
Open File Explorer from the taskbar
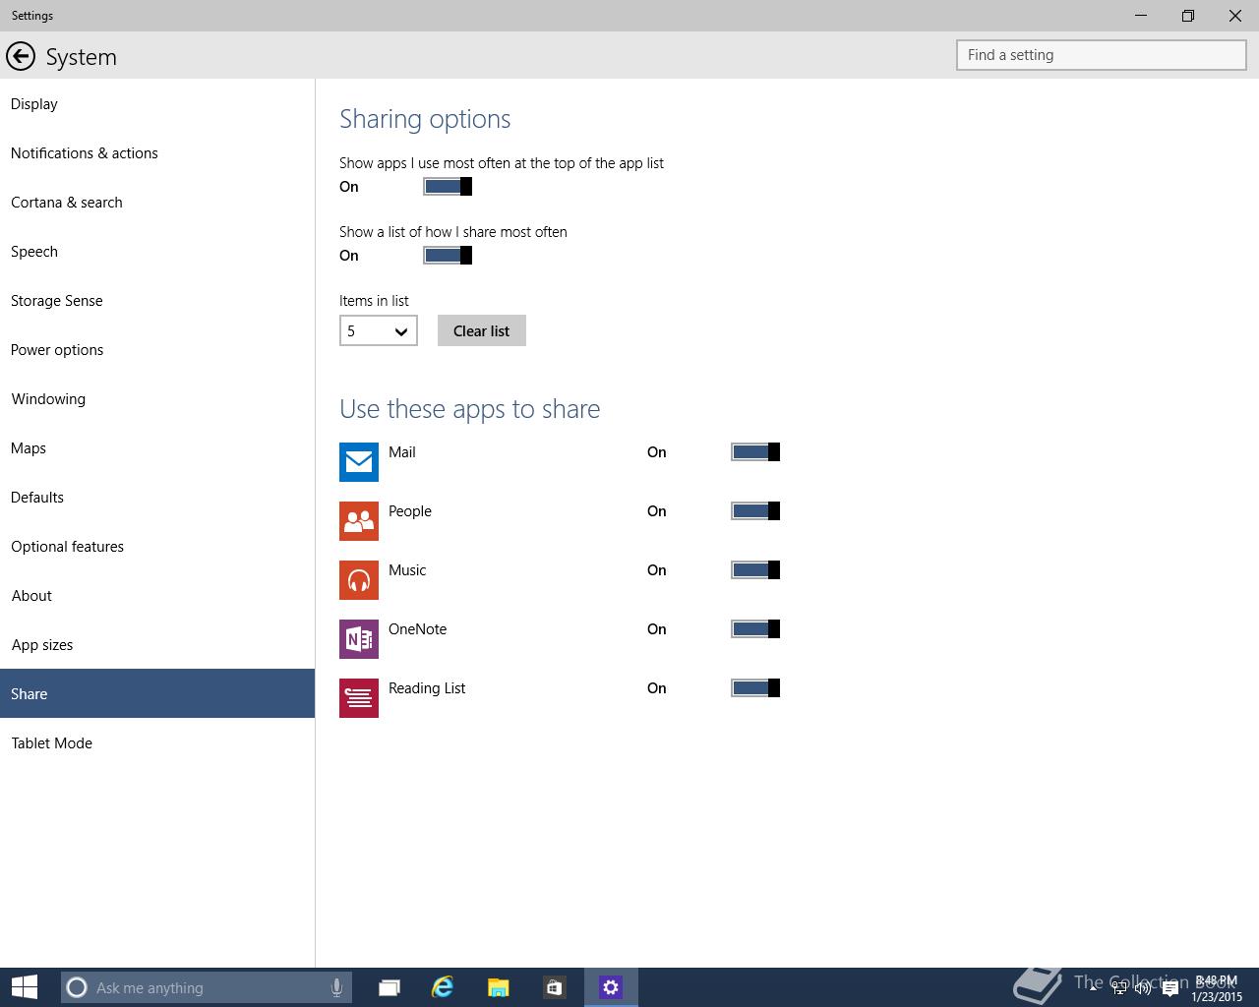pyautogui.click(x=499, y=987)
